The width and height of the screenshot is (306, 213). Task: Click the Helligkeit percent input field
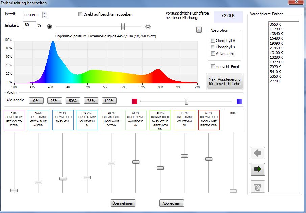(29, 25)
